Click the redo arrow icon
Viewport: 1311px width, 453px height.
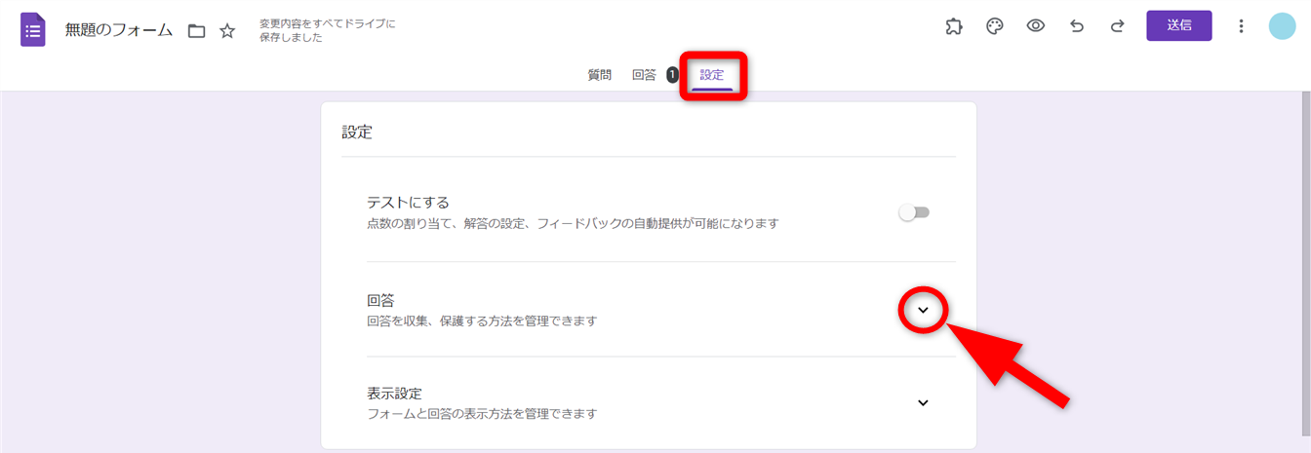point(1117,26)
